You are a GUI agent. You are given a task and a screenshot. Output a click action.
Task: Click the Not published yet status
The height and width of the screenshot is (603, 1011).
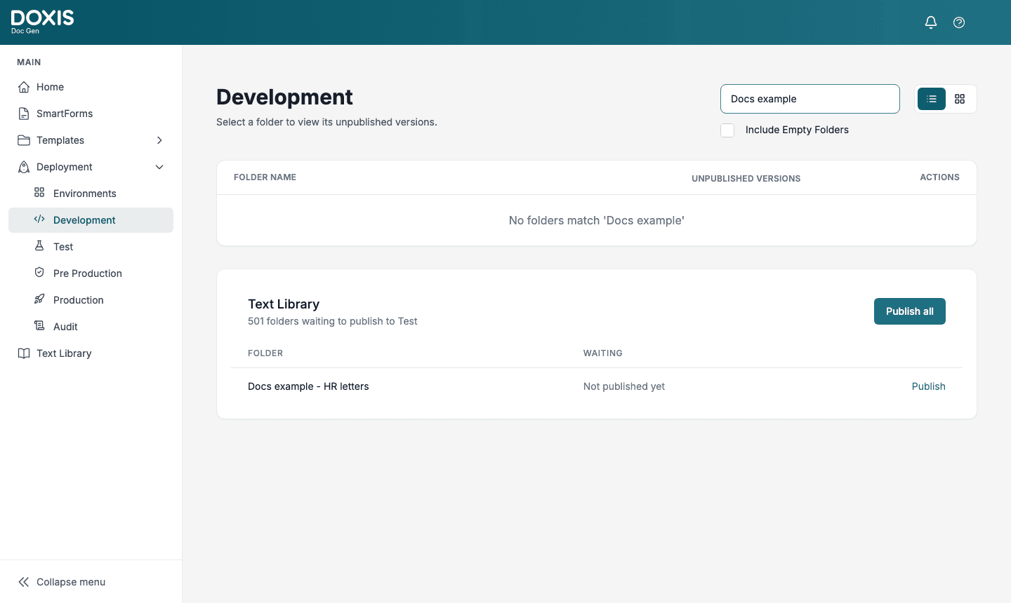click(623, 386)
